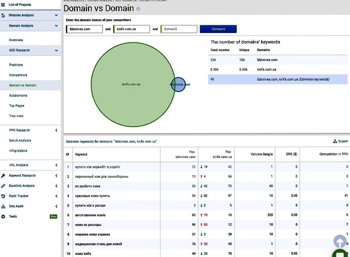Open the Infographics section

click(18, 151)
